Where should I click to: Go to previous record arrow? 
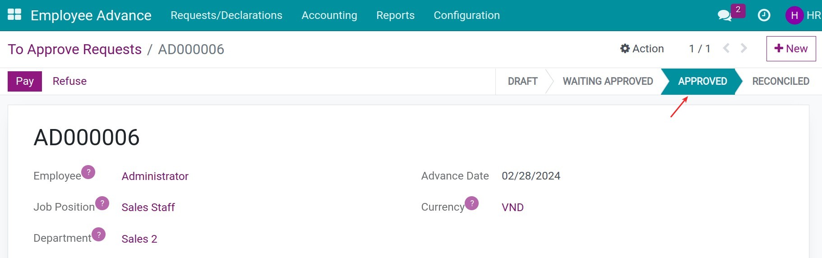[x=726, y=48]
